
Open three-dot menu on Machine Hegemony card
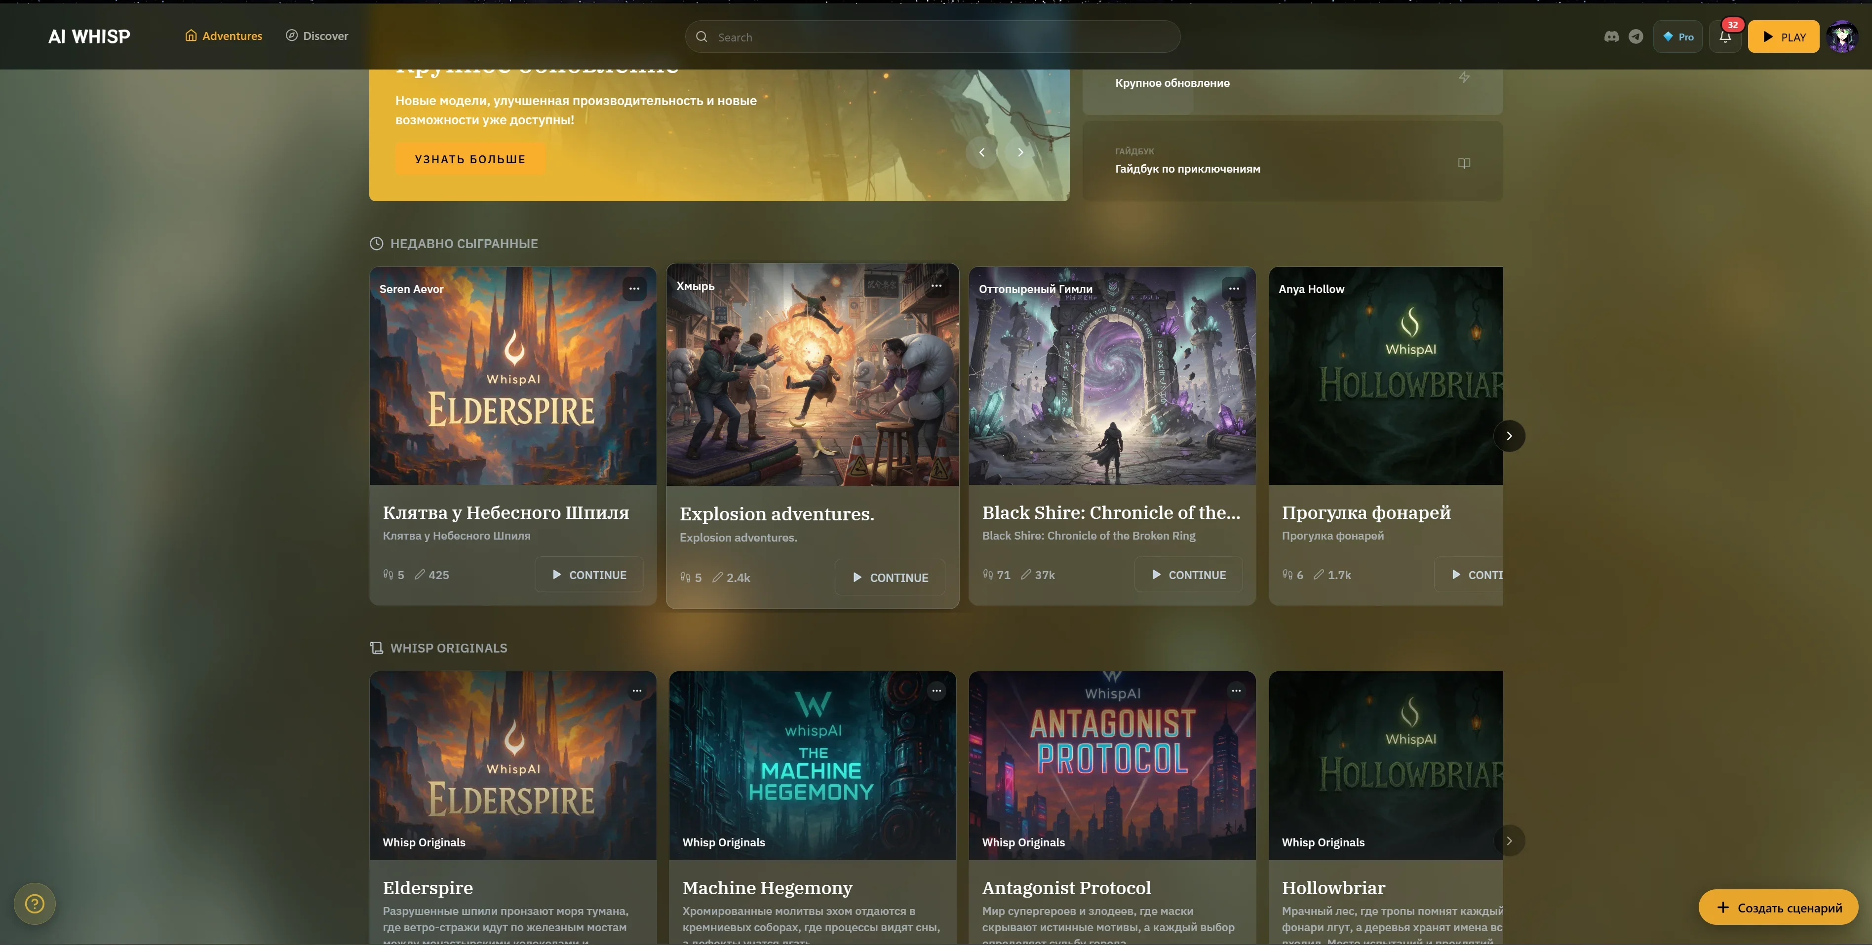[936, 691]
